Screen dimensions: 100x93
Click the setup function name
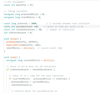(13, 39)
